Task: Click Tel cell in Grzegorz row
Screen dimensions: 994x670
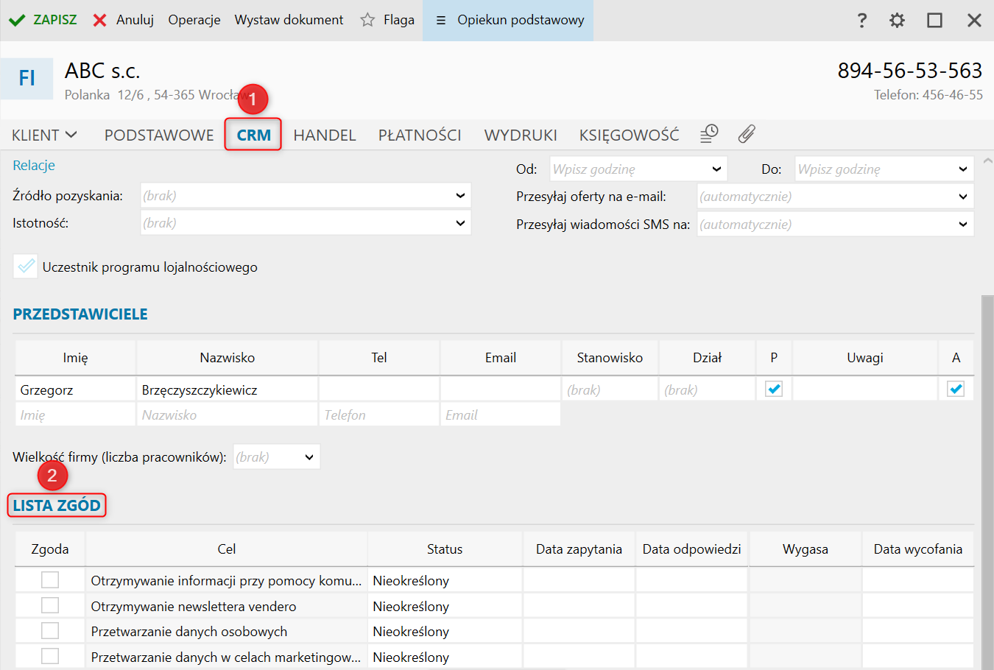Action: (379, 390)
